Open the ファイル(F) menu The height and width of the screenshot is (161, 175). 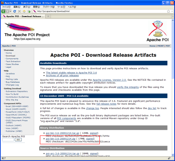(6, 7)
